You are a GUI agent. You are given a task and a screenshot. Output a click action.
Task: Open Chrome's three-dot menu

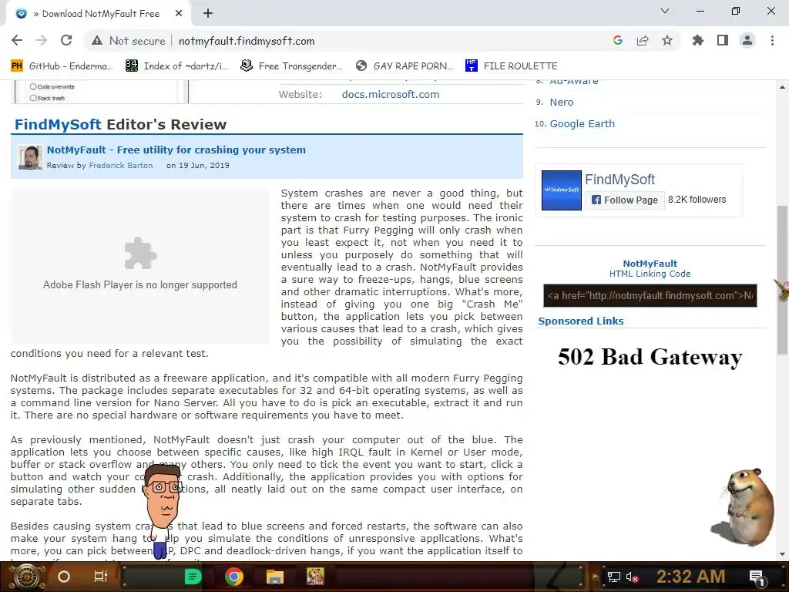(772, 41)
